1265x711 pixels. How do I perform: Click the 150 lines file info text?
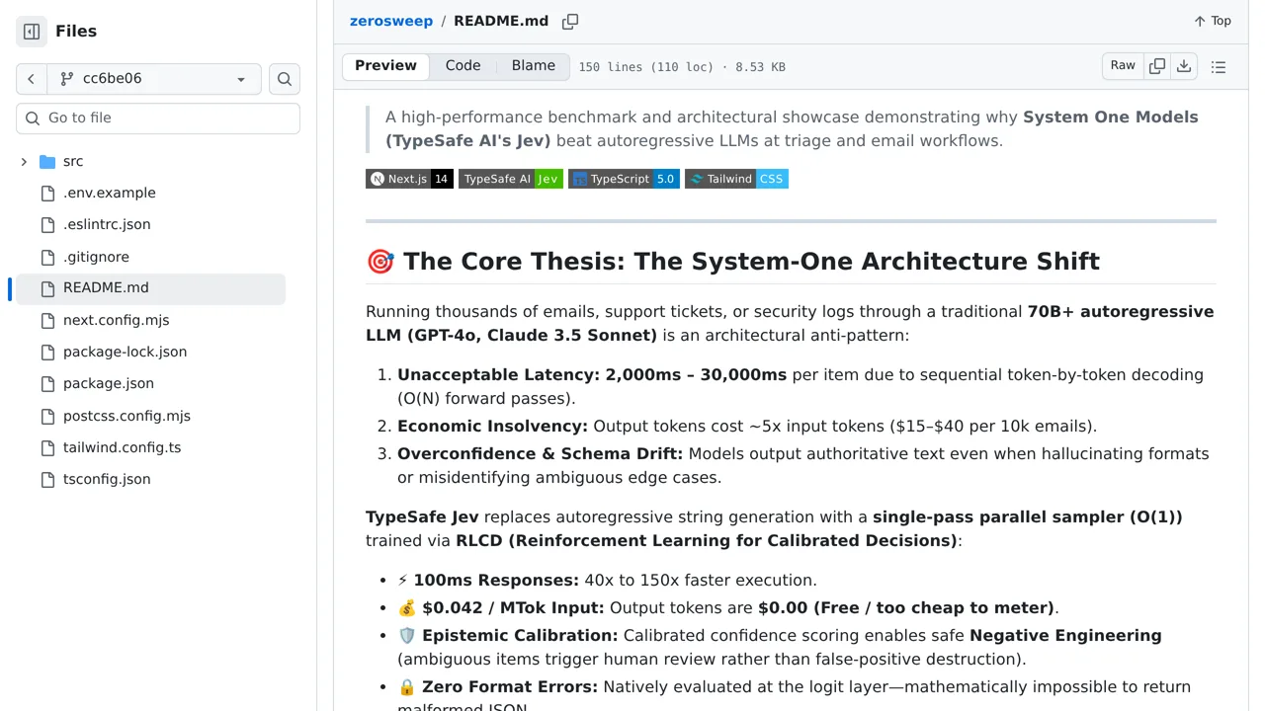(682, 67)
